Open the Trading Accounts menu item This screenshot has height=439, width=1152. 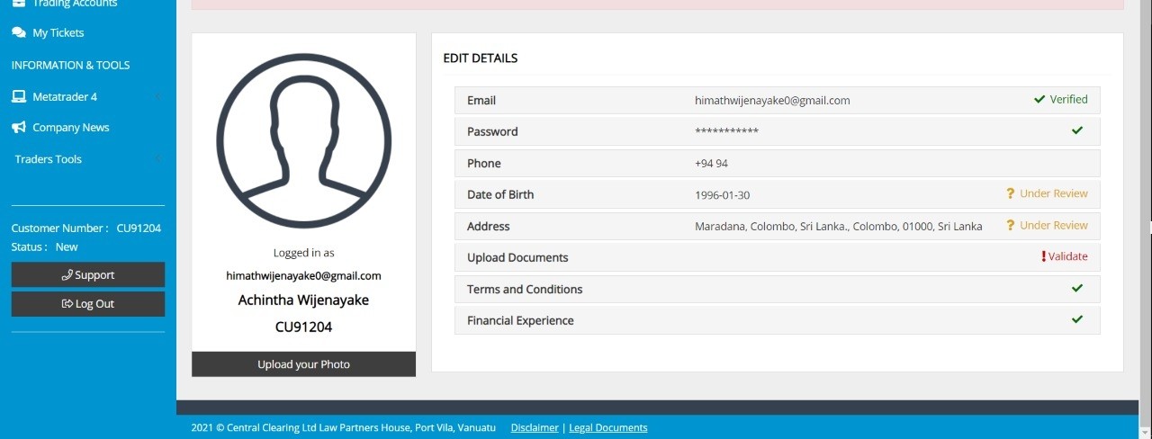point(75,4)
